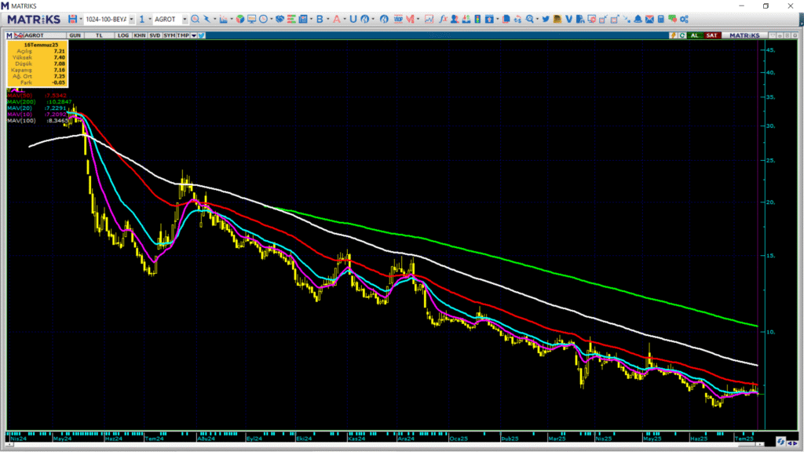Select the MAV(10) indicator label

point(20,115)
